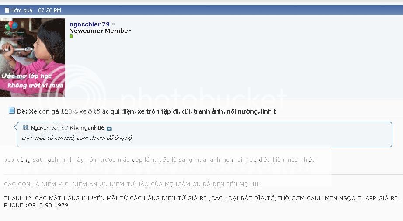Open the avatar image of ngocchien79

tap(32, 58)
